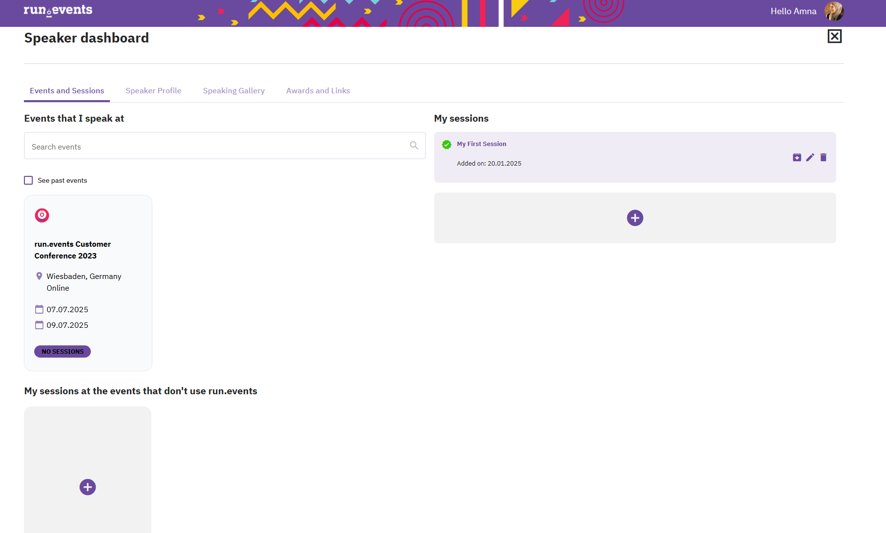Click the 'Speaker dashboard' heading
The width and height of the screenshot is (886, 533).
86,38
